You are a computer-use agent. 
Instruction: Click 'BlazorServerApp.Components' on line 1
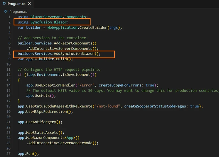click(58, 17)
